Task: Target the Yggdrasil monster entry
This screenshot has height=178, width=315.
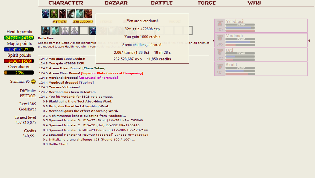Action: 261,25
